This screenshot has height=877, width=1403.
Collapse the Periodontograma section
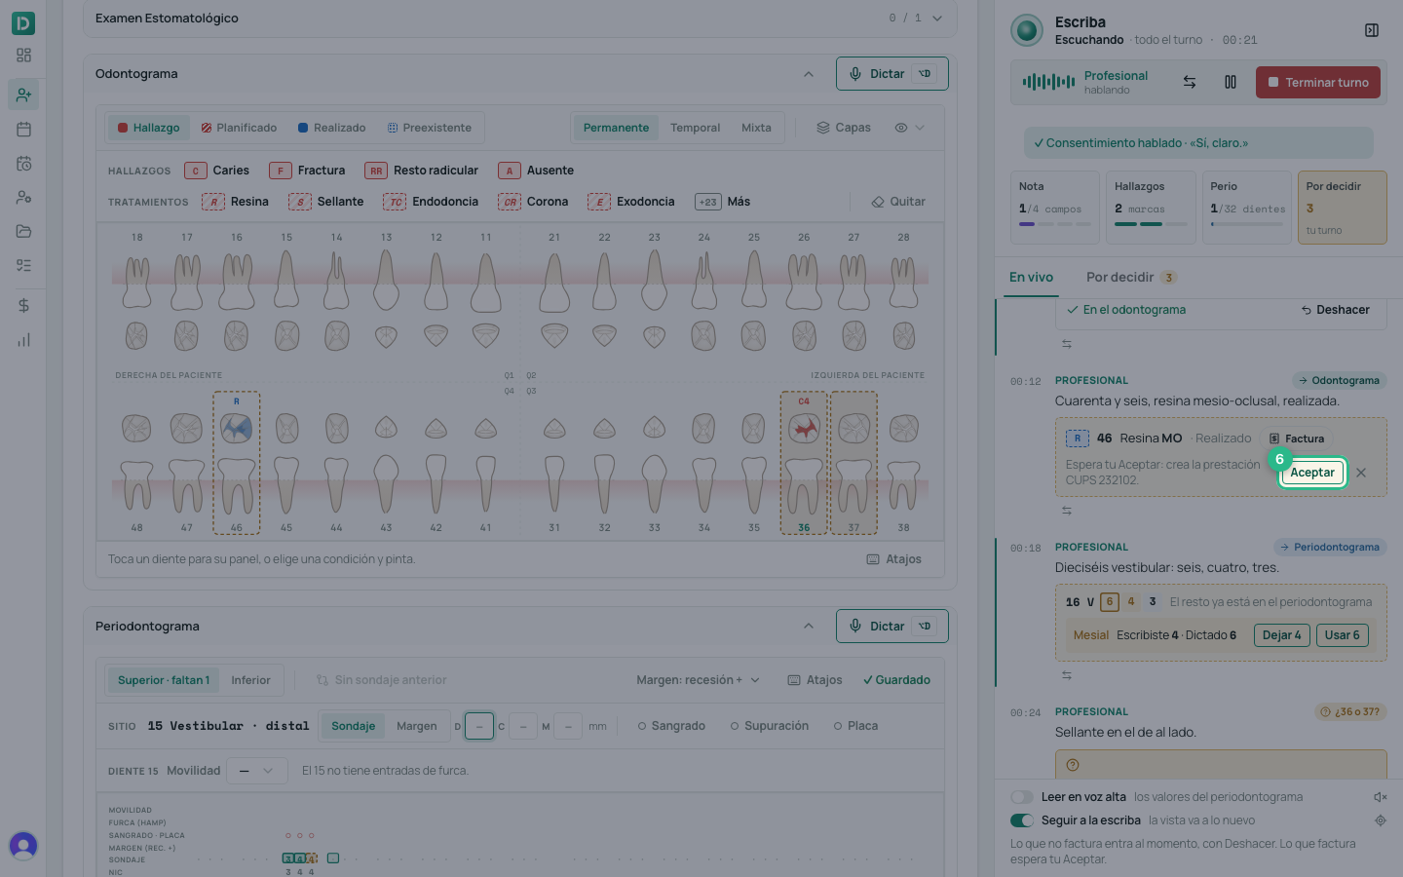tap(809, 627)
